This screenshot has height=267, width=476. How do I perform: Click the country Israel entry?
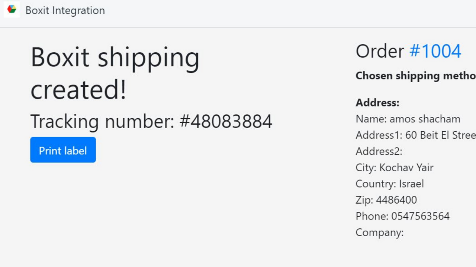[390, 184]
